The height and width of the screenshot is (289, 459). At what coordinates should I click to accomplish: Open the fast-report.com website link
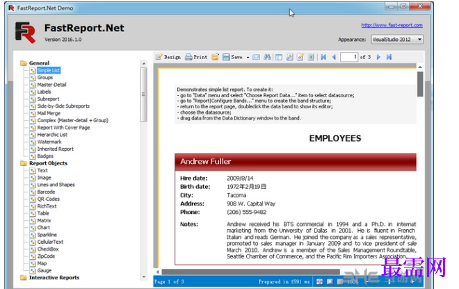pyautogui.click(x=392, y=25)
